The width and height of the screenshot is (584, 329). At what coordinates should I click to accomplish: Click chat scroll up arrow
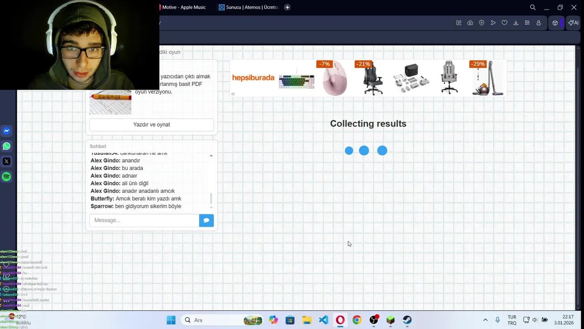[x=211, y=156]
